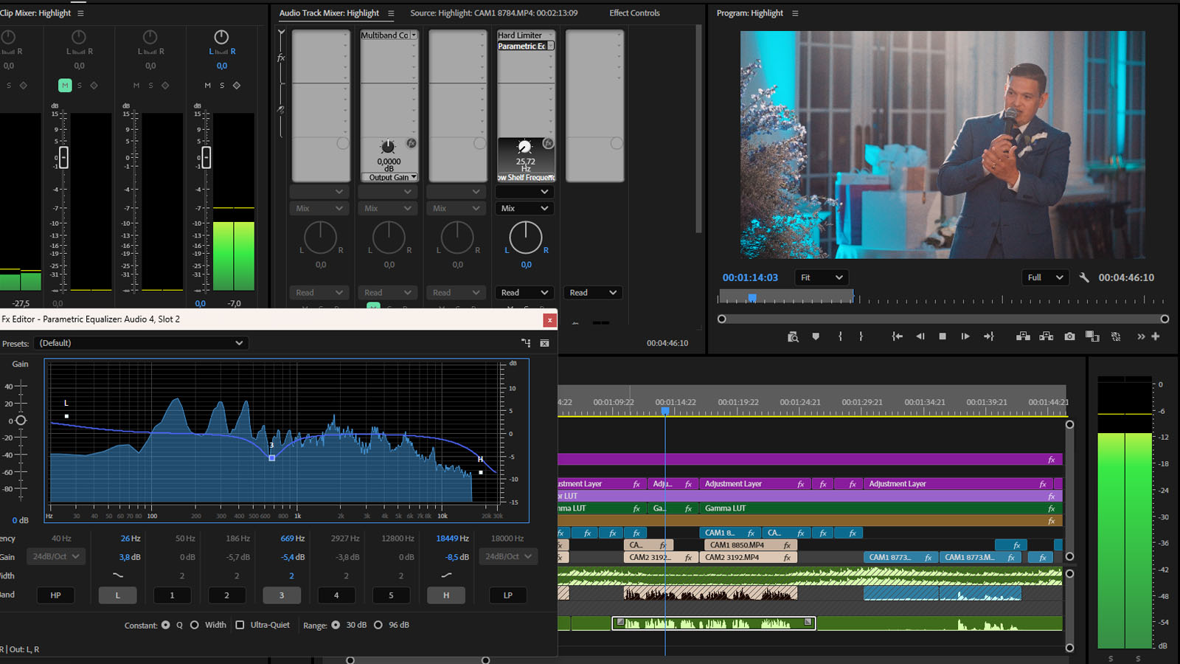
Task: Switch to the Effect Controls tab
Action: 634,13
